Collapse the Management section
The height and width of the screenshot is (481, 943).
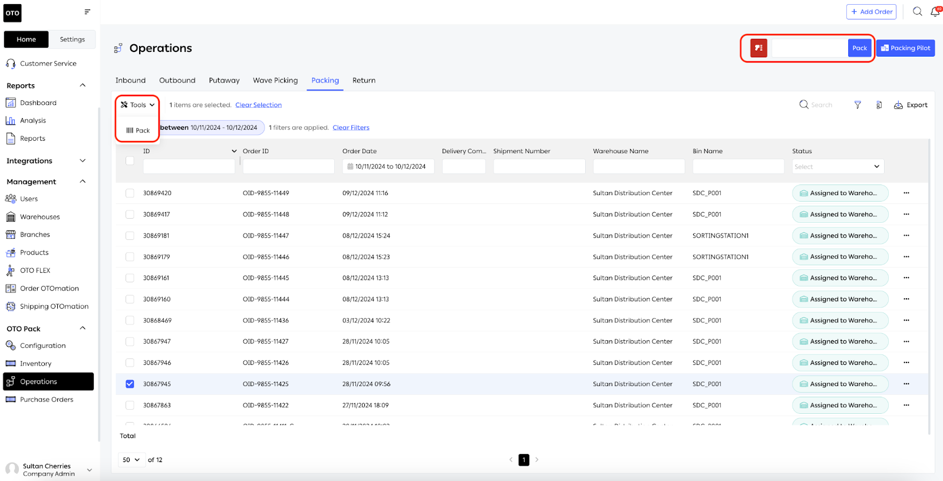pos(83,182)
